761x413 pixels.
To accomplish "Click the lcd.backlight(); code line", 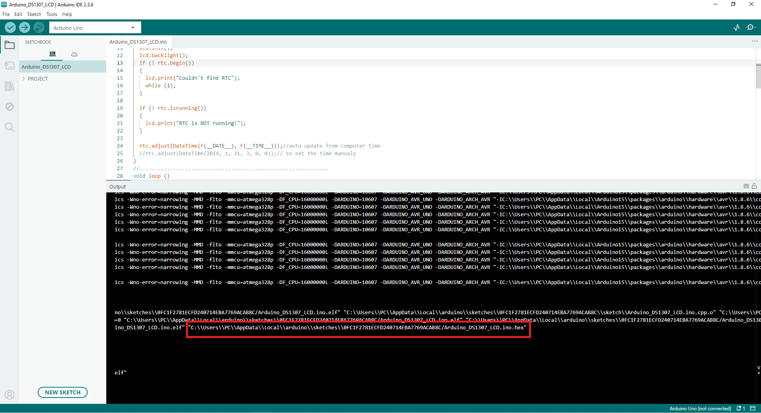I will (x=163, y=56).
